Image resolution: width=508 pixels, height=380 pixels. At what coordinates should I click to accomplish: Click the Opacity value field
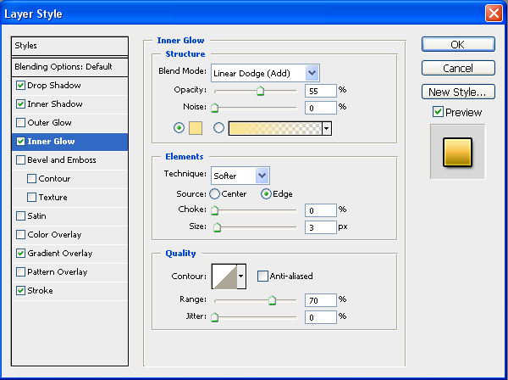[321, 91]
